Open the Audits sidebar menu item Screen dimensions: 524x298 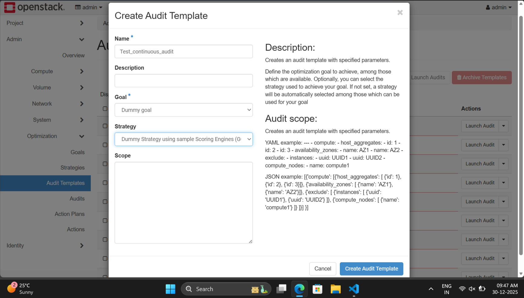(77, 198)
